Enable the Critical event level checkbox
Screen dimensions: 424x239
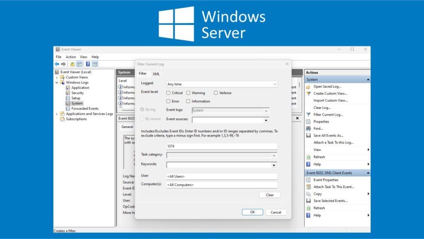click(168, 93)
